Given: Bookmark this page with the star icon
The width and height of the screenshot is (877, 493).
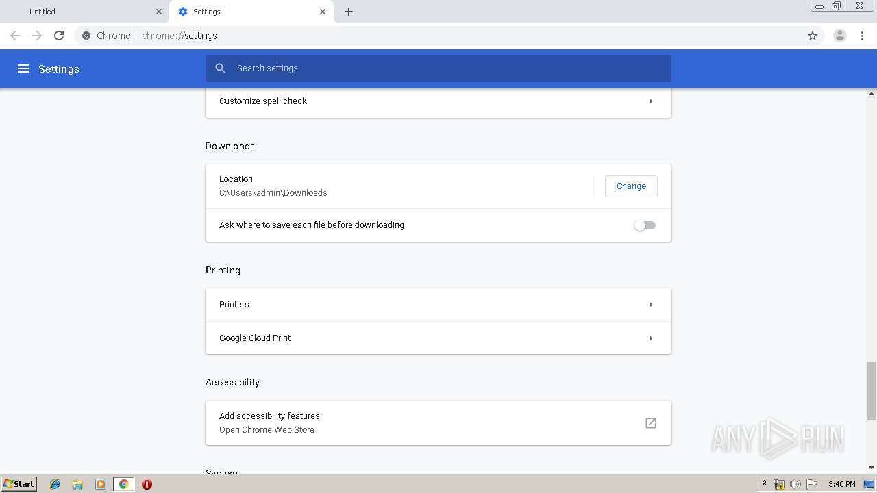Looking at the screenshot, I should pos(813,36).
